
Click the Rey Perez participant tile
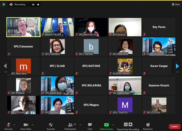[159, 27]
